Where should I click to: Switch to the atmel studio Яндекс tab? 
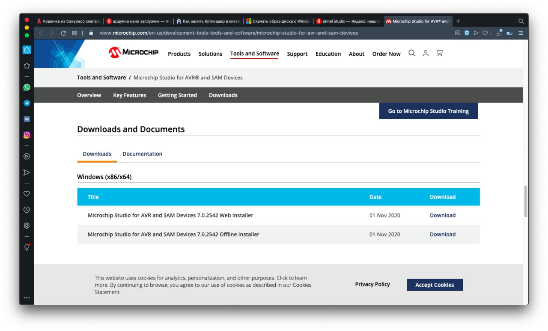point(348,21)
